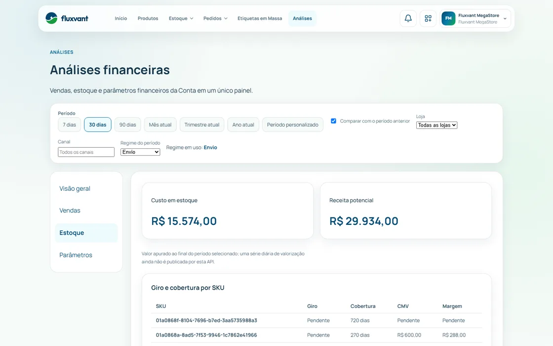The image size is (553, 346).
Task: Click the Giro e cobertura por SKU heading
Action: click(188, 288)
